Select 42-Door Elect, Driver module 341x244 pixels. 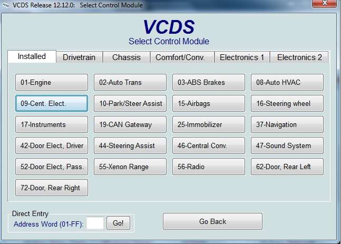click(52, 145)
